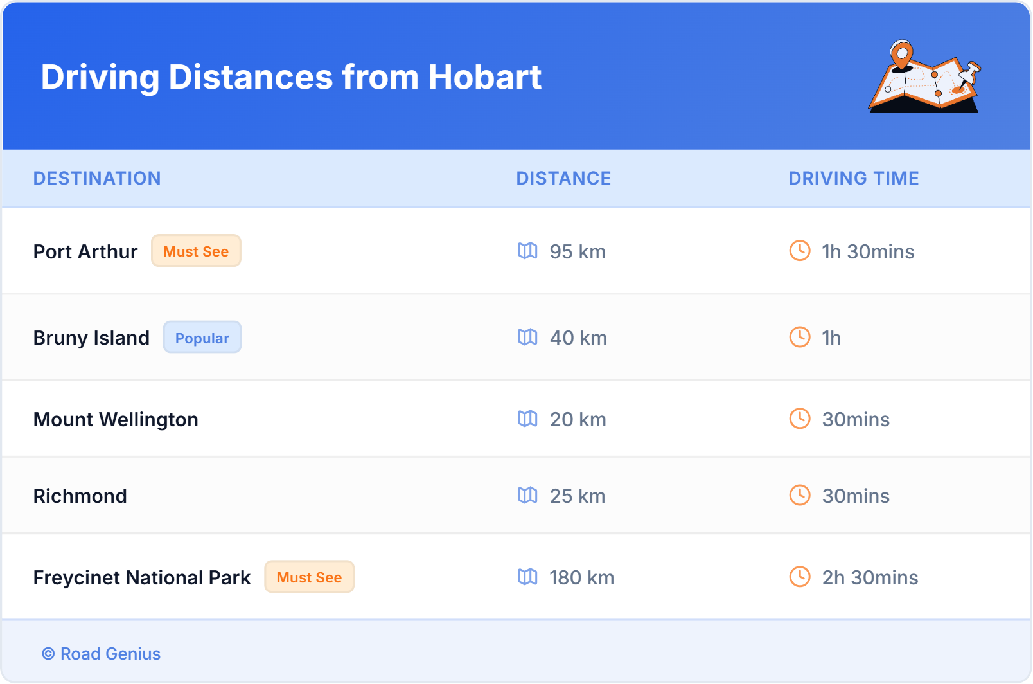The height and width of the screenshot is (684, 1033).
Task: Click the clock icon next to 1h 30mins
Action: [x=799, y=251]
